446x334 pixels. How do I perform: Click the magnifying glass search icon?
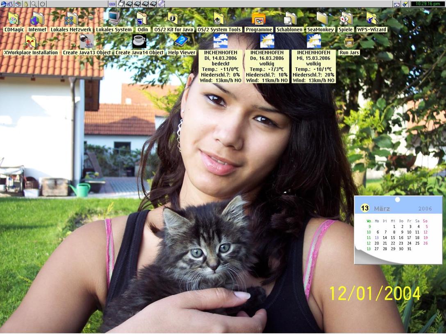click(34, 4)
